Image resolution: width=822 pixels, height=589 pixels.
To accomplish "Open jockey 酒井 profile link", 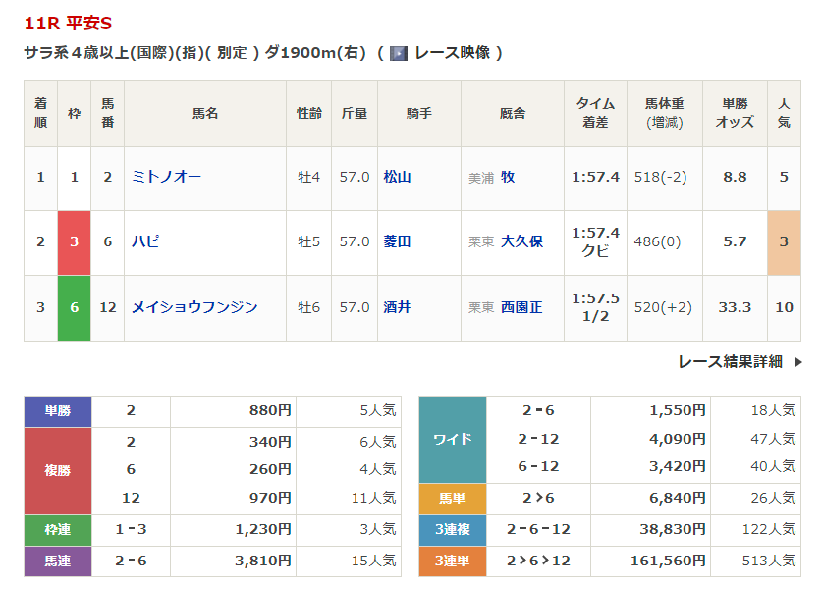I will pyautogui.click(x=397, y=307).
